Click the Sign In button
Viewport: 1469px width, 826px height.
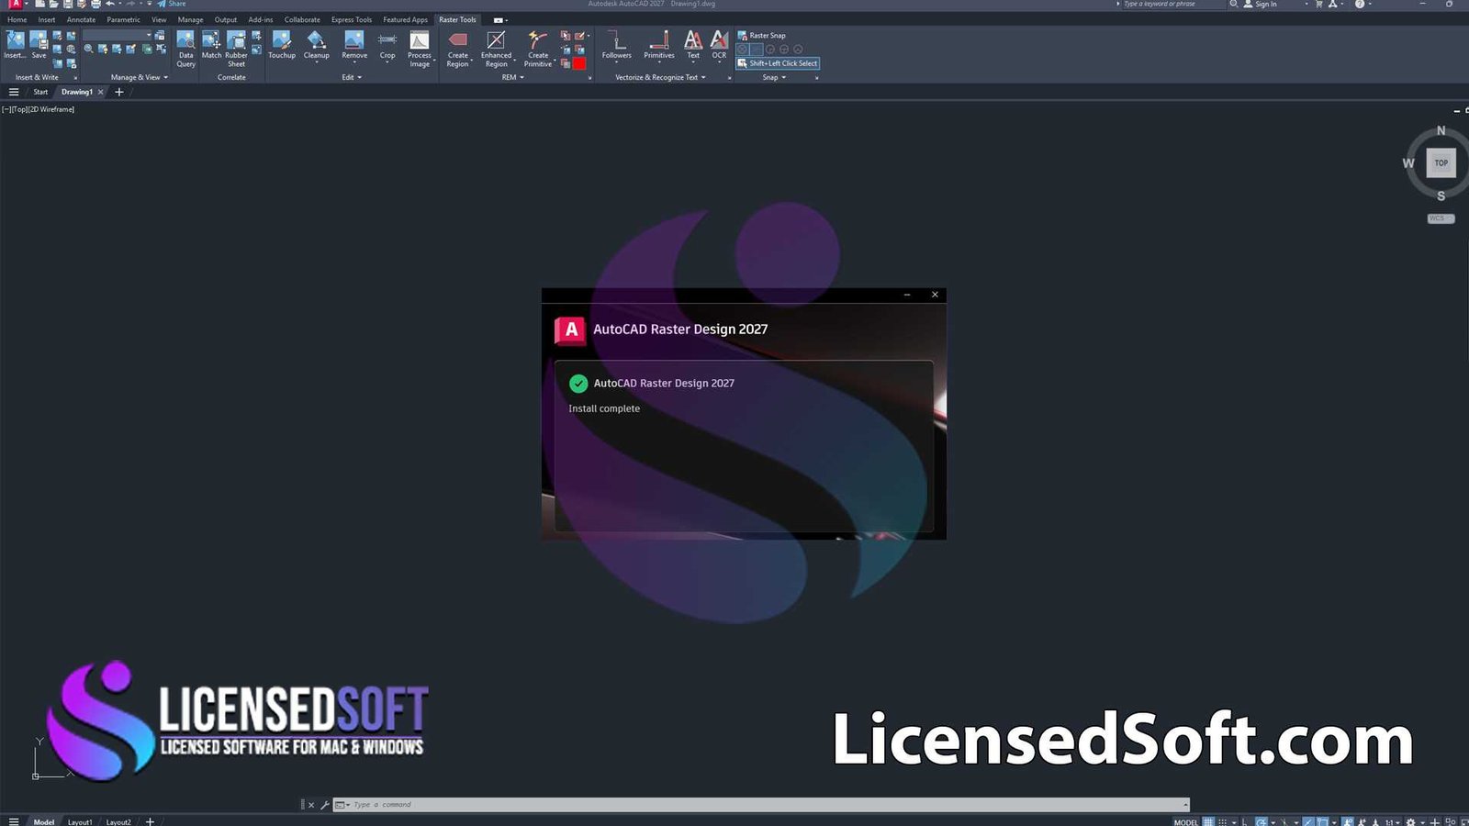coord(1266,4)
